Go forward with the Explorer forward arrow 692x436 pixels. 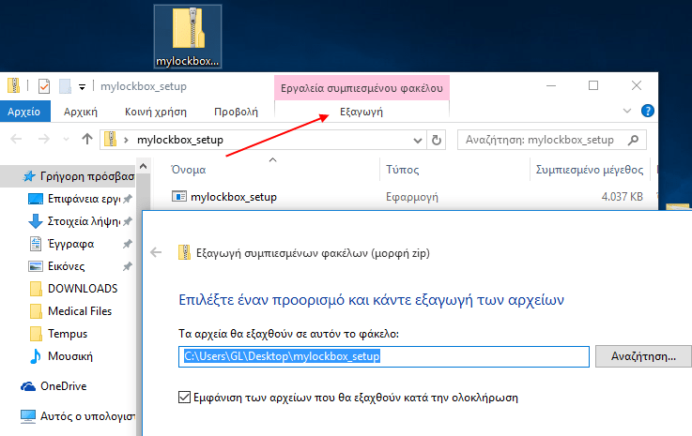click(44, 140)
